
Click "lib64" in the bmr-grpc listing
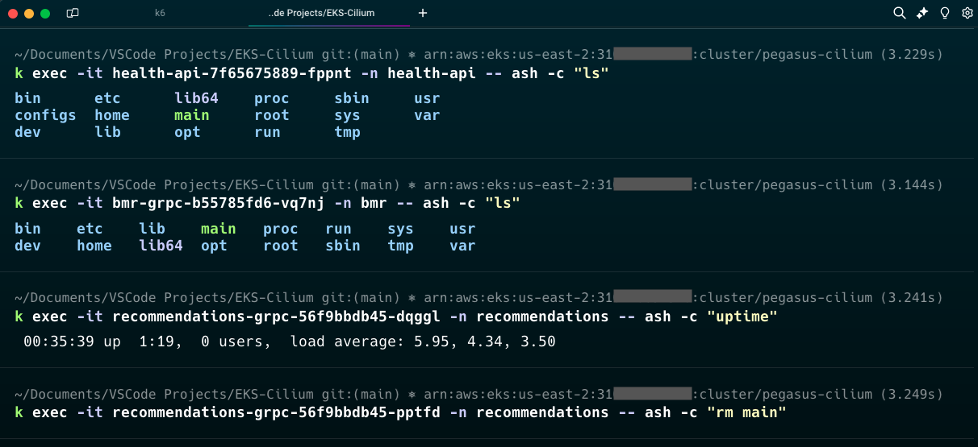pos(161,246)
